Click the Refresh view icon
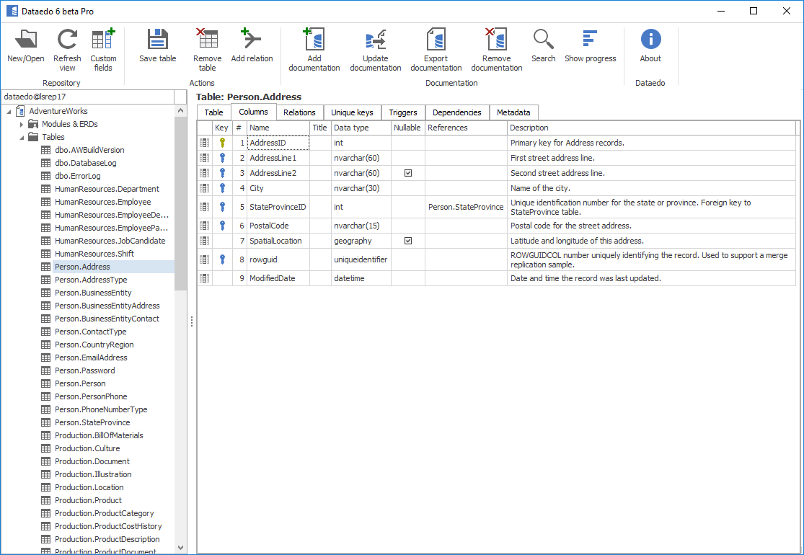This screenshot has width=804, height=555. 67,40
